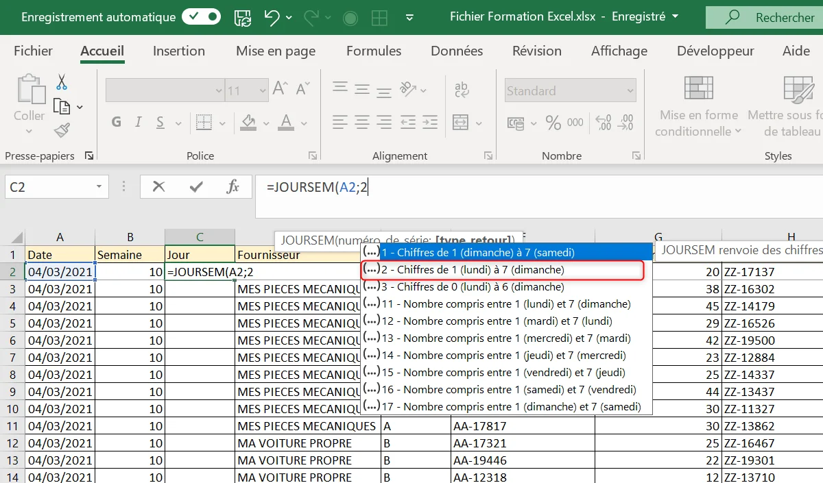Click the Font color A icon
Viewport: 823px width, 483px height.
[286, 122]
